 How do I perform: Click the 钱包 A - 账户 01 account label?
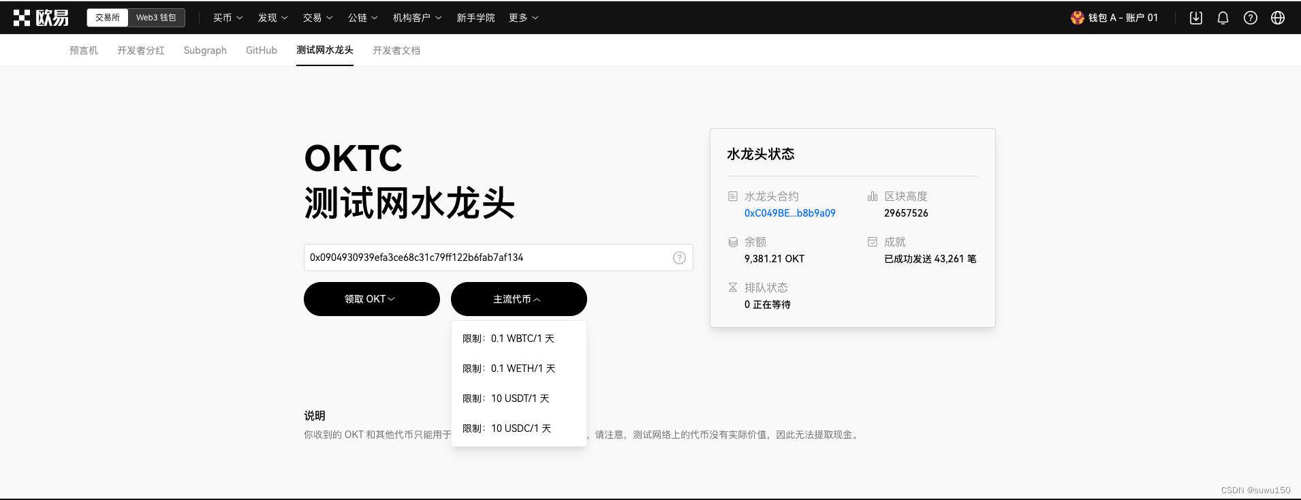[1123, 18]
